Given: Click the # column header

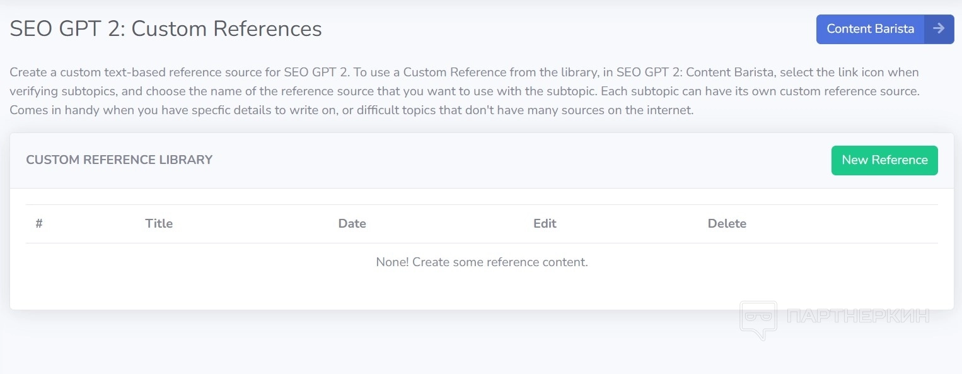Looking at the screenshot, I should pyautogui.click(x=39, y=224).
